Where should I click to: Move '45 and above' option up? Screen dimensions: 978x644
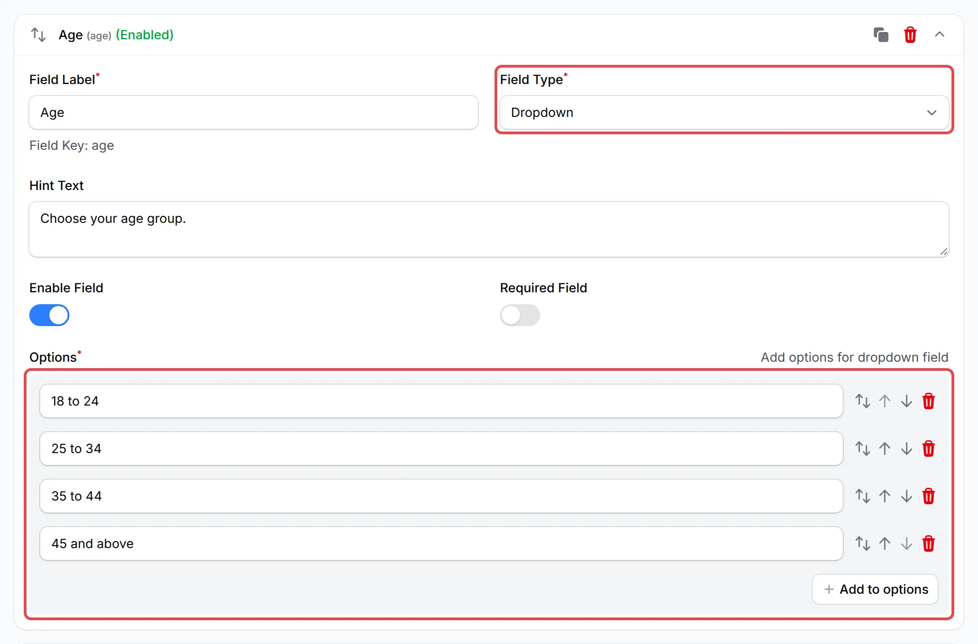point(885,544)
